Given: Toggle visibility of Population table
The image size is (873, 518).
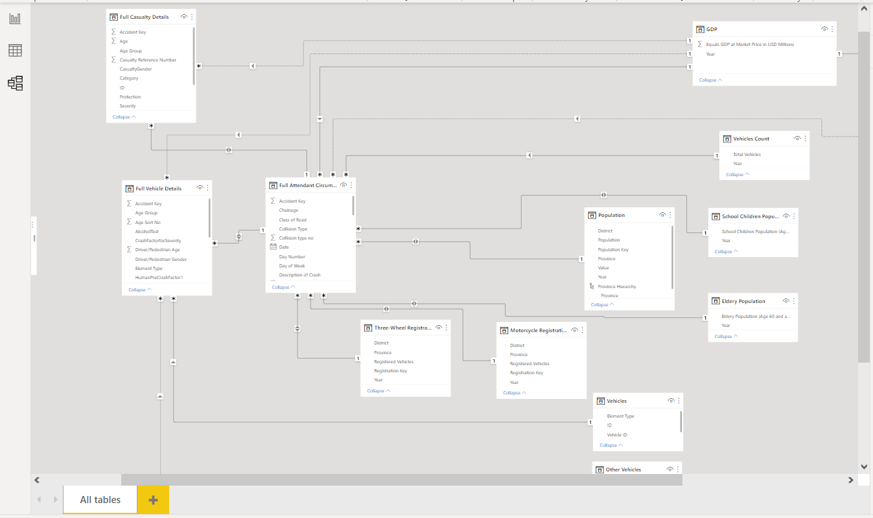Looking at the screenshot, I should pos(662,215).
